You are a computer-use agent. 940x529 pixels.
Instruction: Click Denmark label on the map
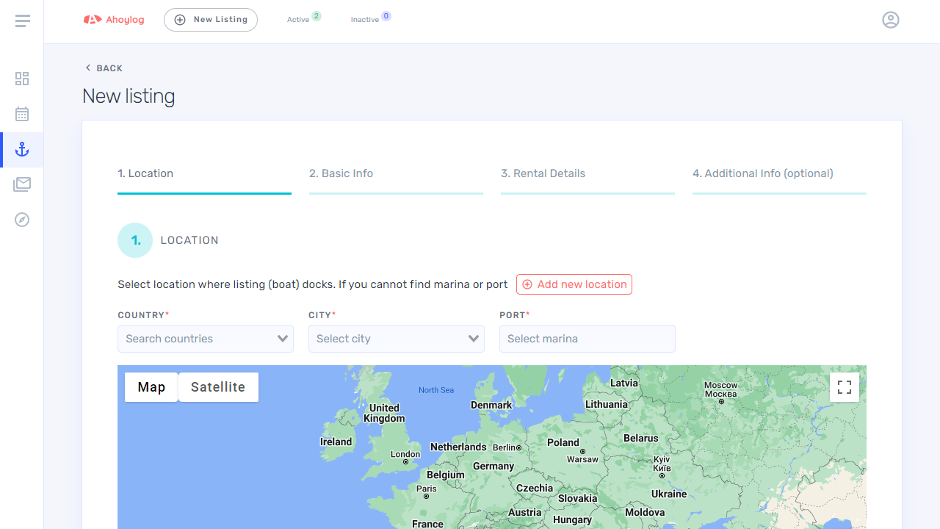pos(491,405)
